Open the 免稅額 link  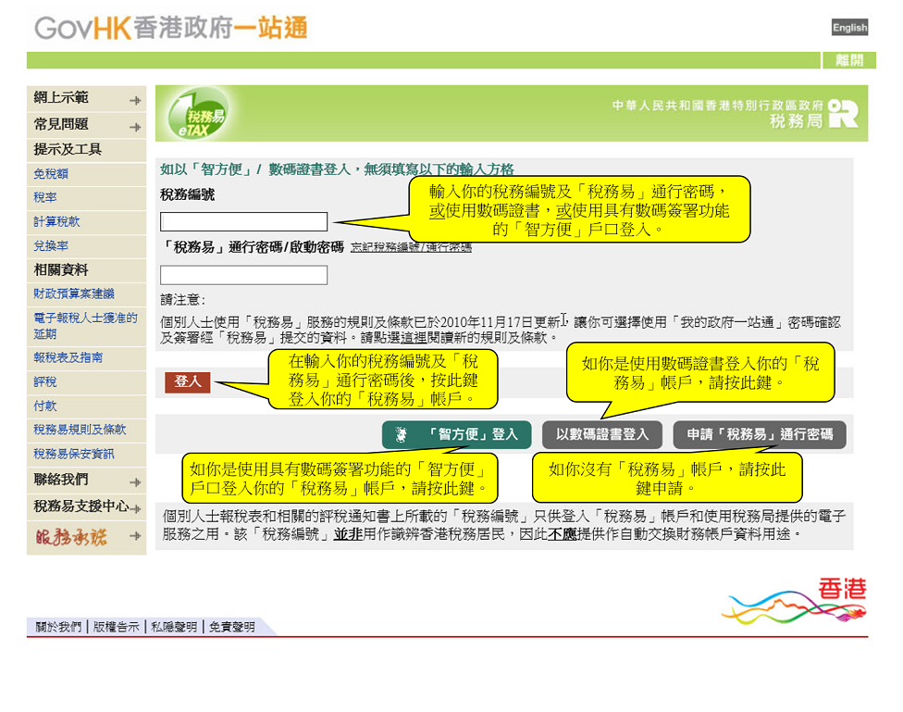(51, 174)
